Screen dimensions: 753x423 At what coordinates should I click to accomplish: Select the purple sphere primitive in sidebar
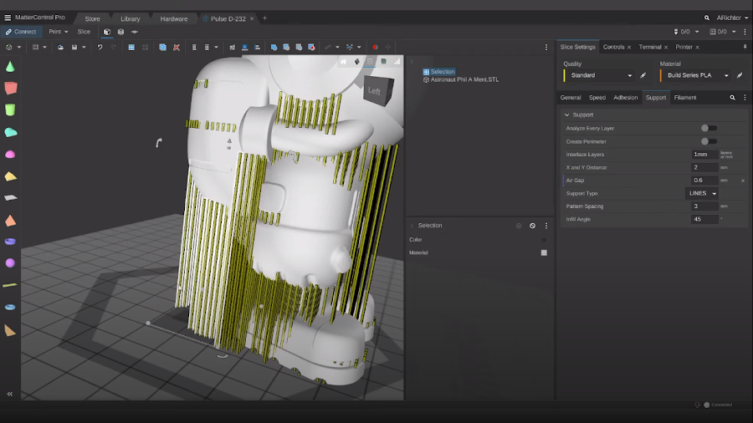pyautogui.click(x=10, y=262)
